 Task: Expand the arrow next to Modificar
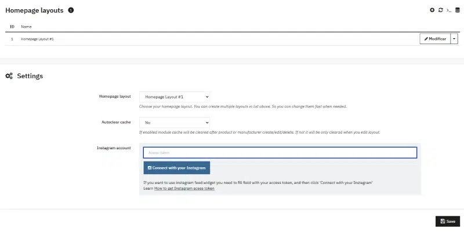click(454, 39)
